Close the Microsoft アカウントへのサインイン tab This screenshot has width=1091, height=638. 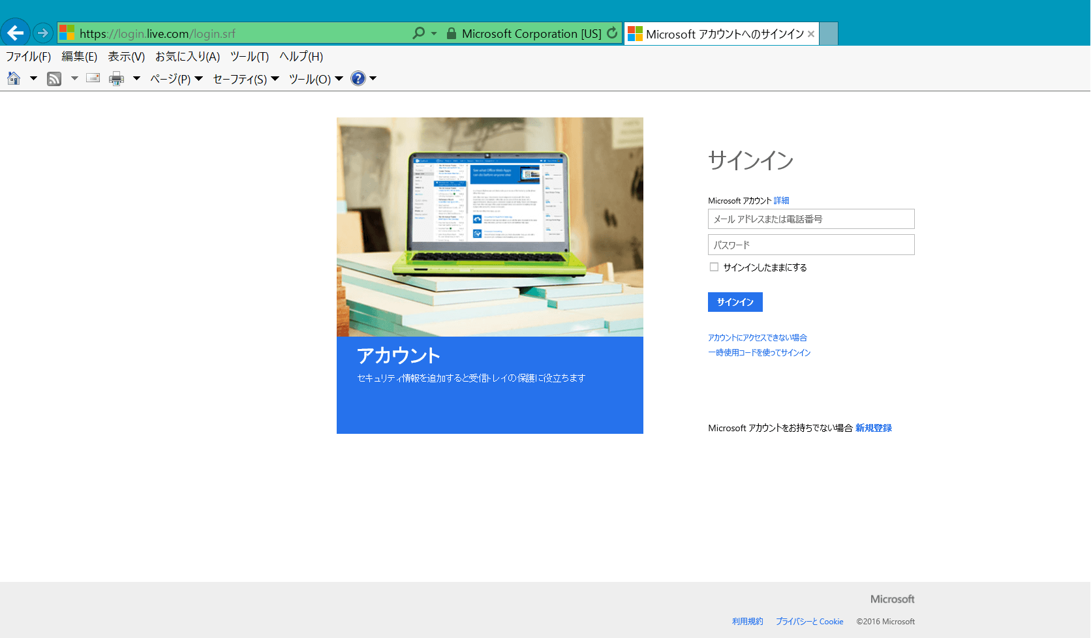click(811, 34)
